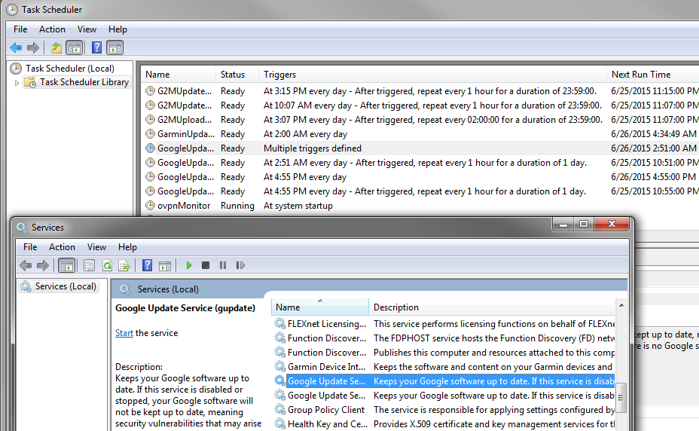Open Action menu in Task Scheduler
This screenshot has width=699, height=431.
(52, 29)
